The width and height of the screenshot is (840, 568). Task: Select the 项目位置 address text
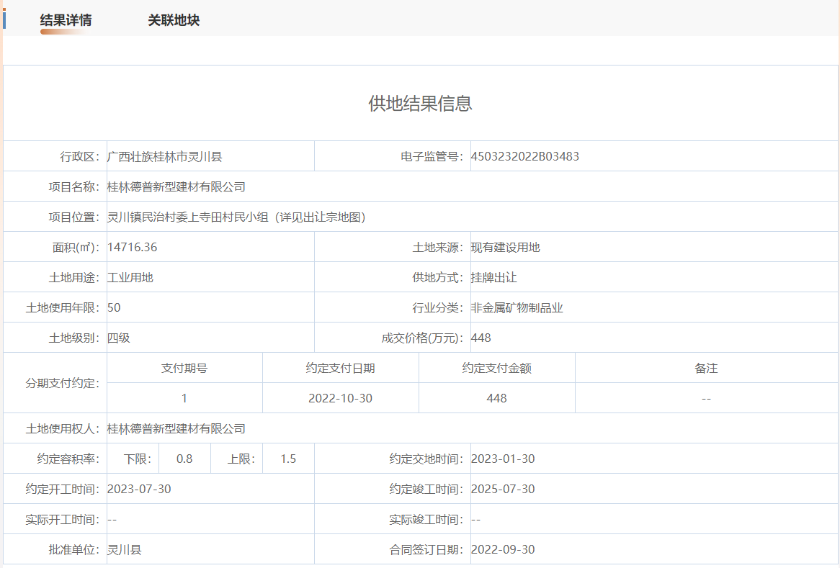click(x=236, y=217)
